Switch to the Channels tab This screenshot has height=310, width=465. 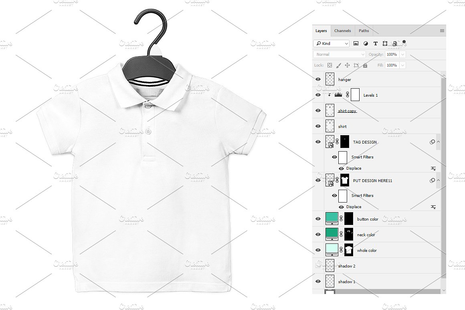tap(342, 30)
